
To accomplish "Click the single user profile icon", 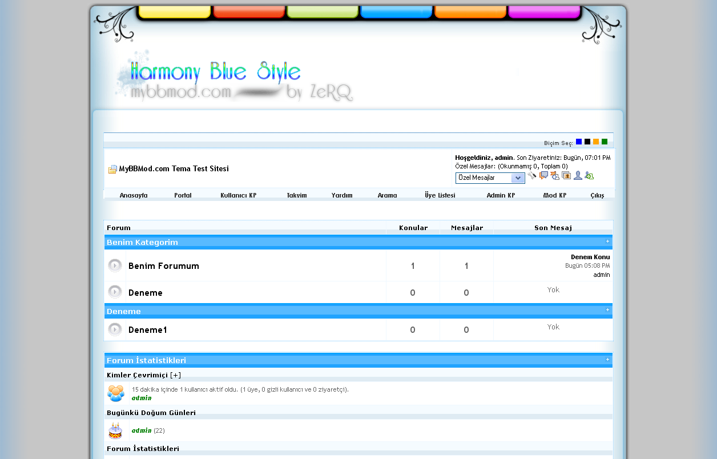I will pos(578,176).
